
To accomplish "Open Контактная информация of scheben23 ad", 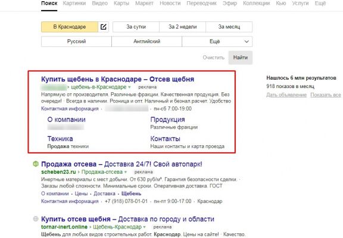I will [70, 201].
